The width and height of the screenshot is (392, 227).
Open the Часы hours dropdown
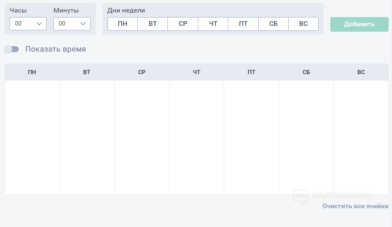pyautogui.click(x=28, y=24)
